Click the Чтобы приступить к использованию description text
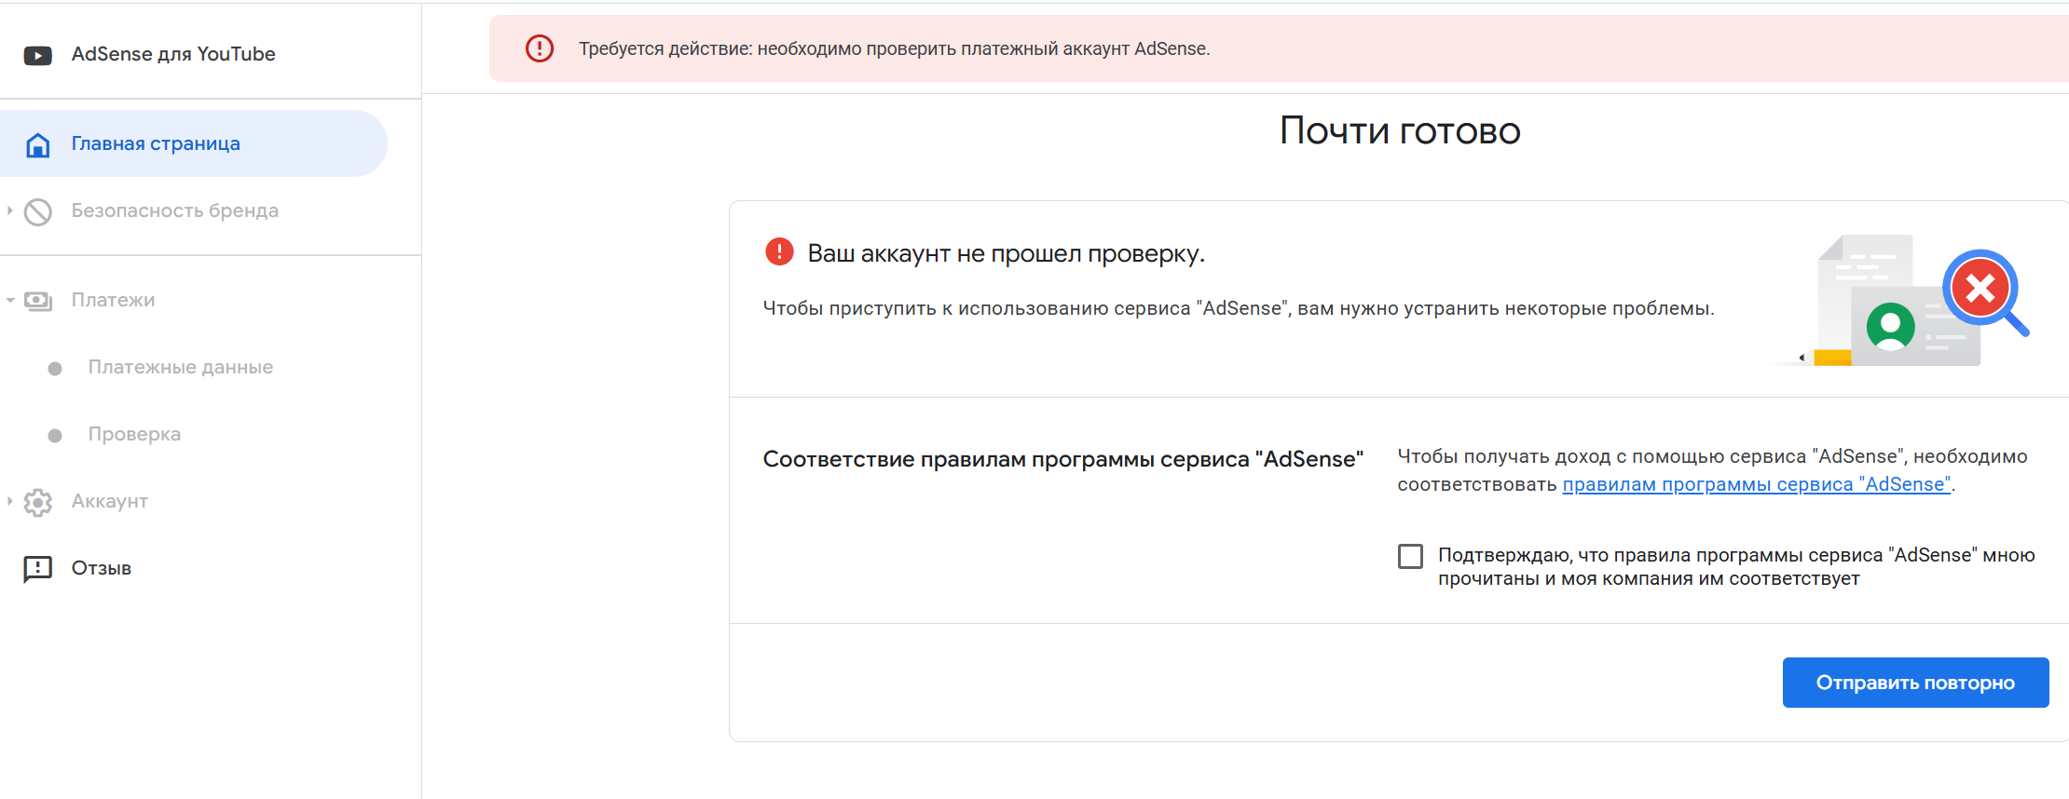Screen dimensions: 2069x799 pos(1239,308)
